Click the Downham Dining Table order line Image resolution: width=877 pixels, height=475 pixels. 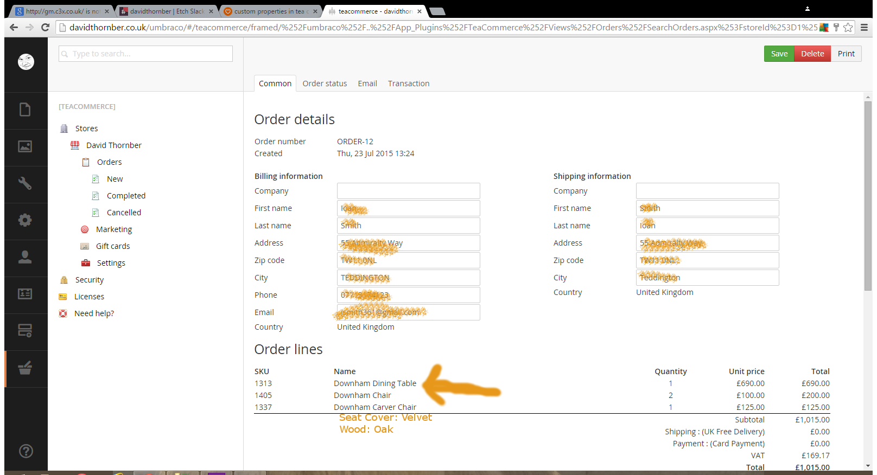[x=375, y=383]
